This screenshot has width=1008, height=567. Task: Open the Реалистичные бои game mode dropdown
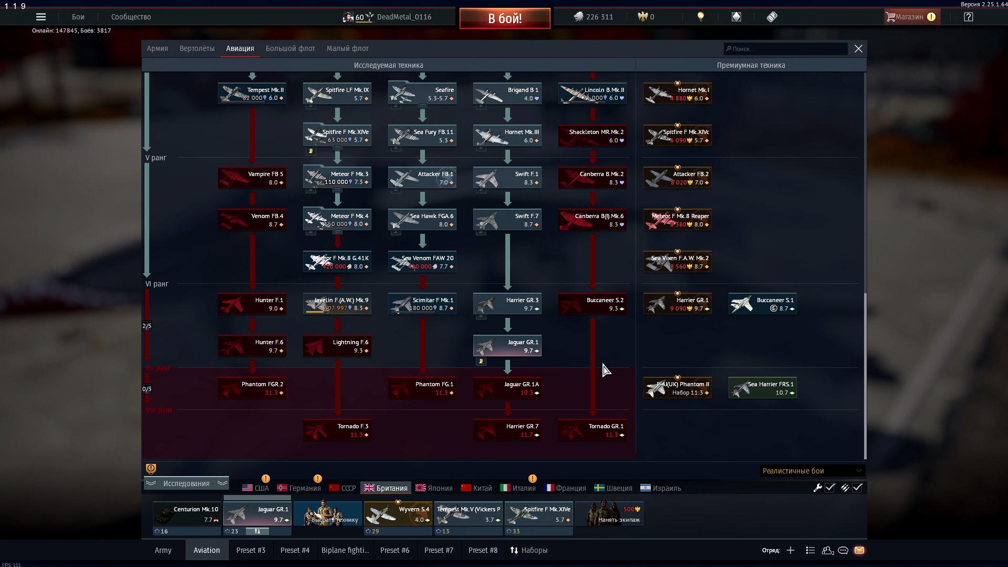tap(812, 471)
